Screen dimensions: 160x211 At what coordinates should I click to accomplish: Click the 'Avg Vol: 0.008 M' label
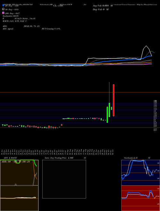[x=103, y=6]
